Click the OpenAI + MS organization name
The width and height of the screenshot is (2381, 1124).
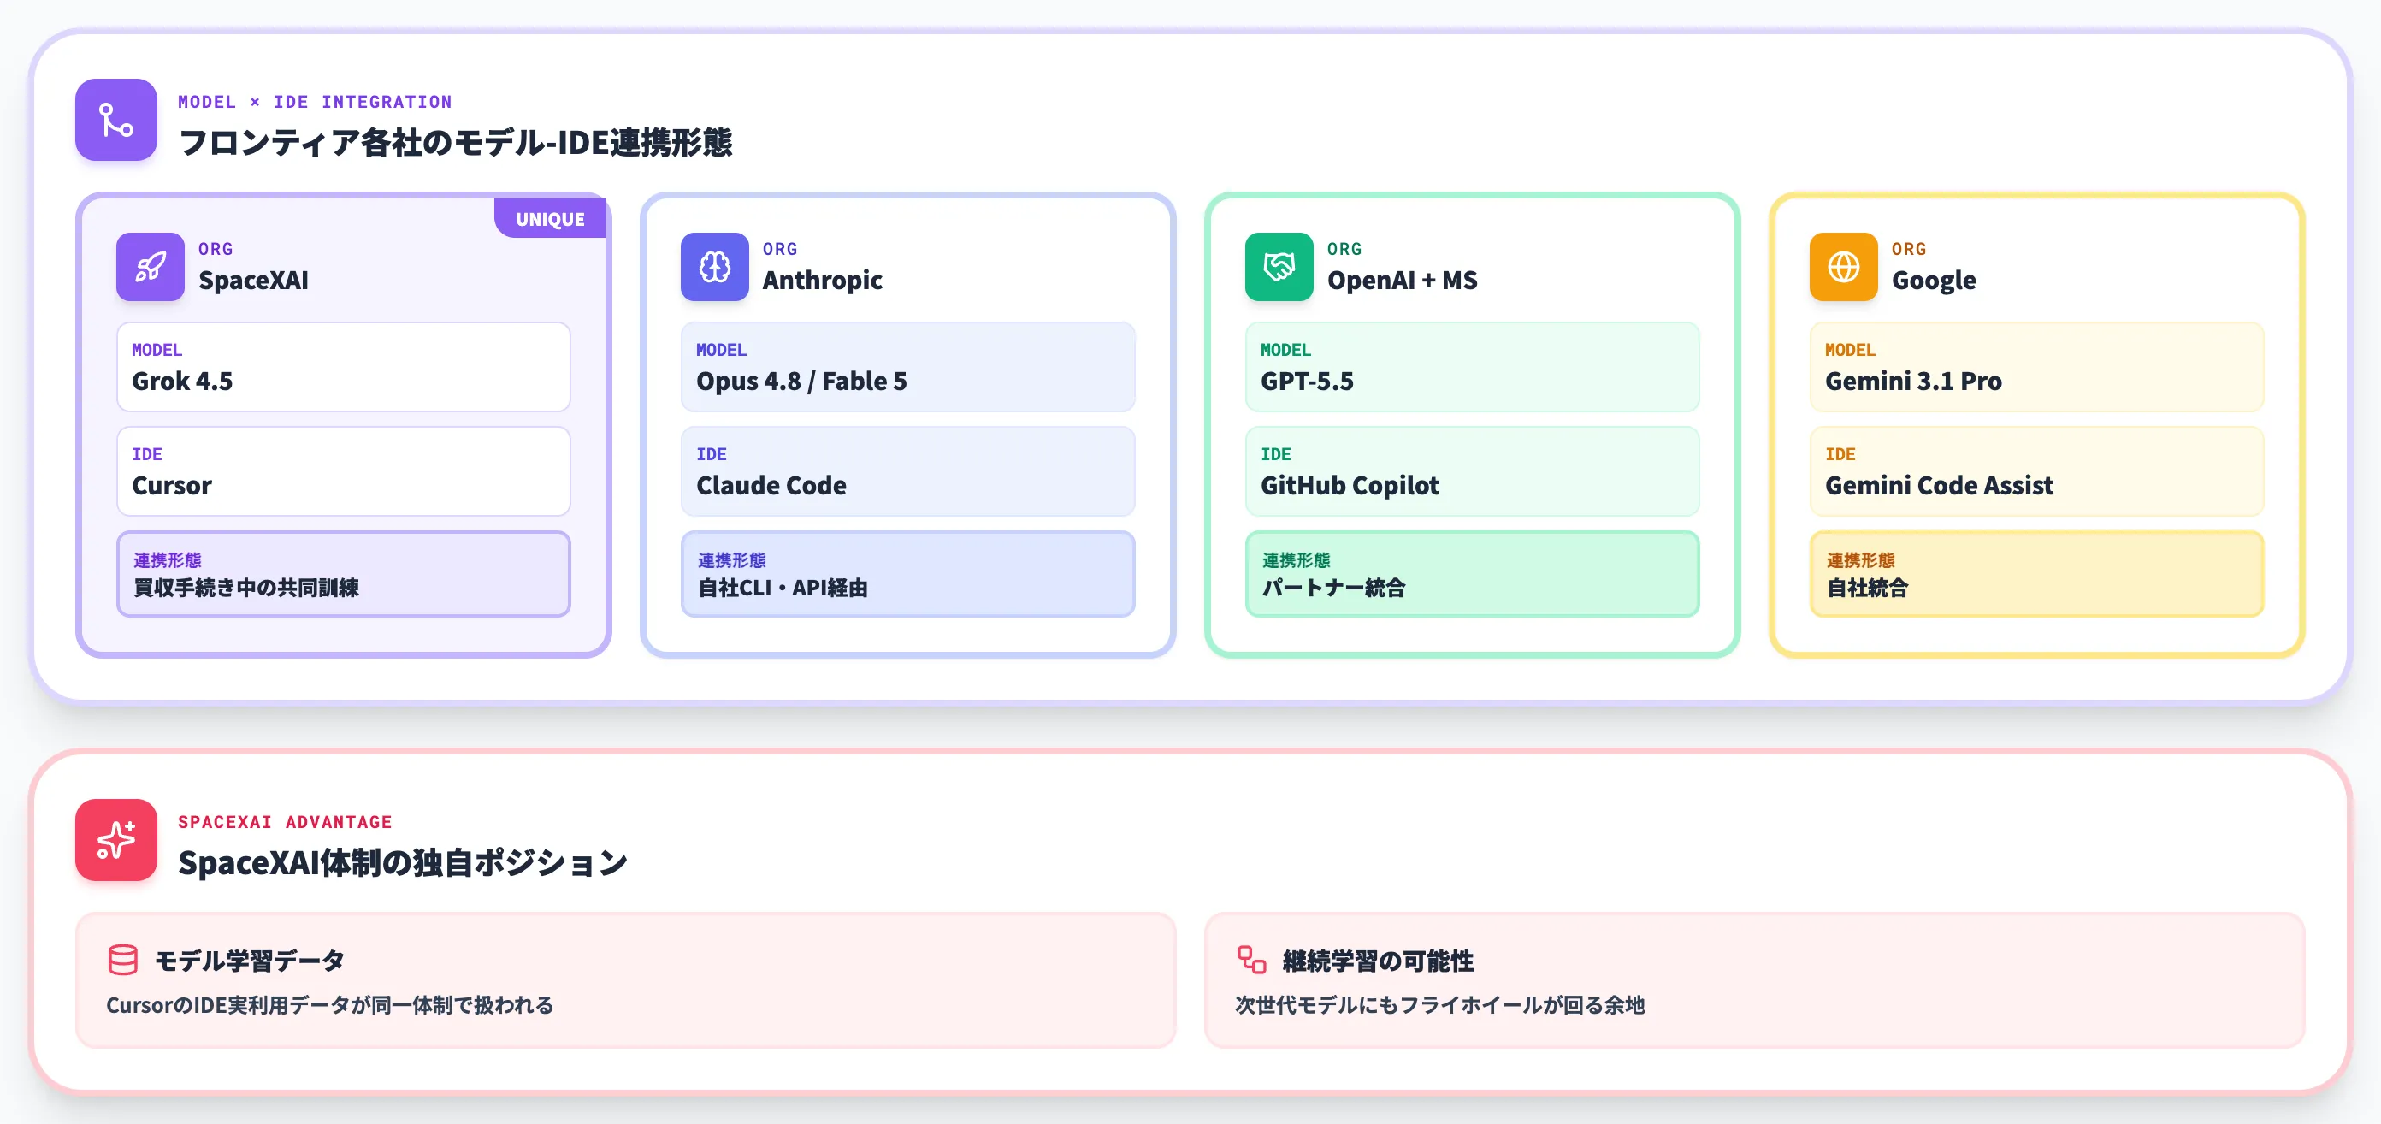(1402, 280)
